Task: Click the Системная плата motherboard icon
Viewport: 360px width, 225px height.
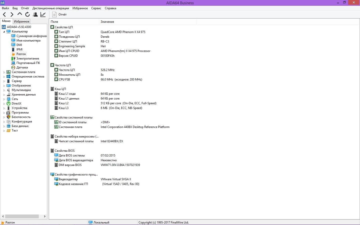Action: [8, 72]
